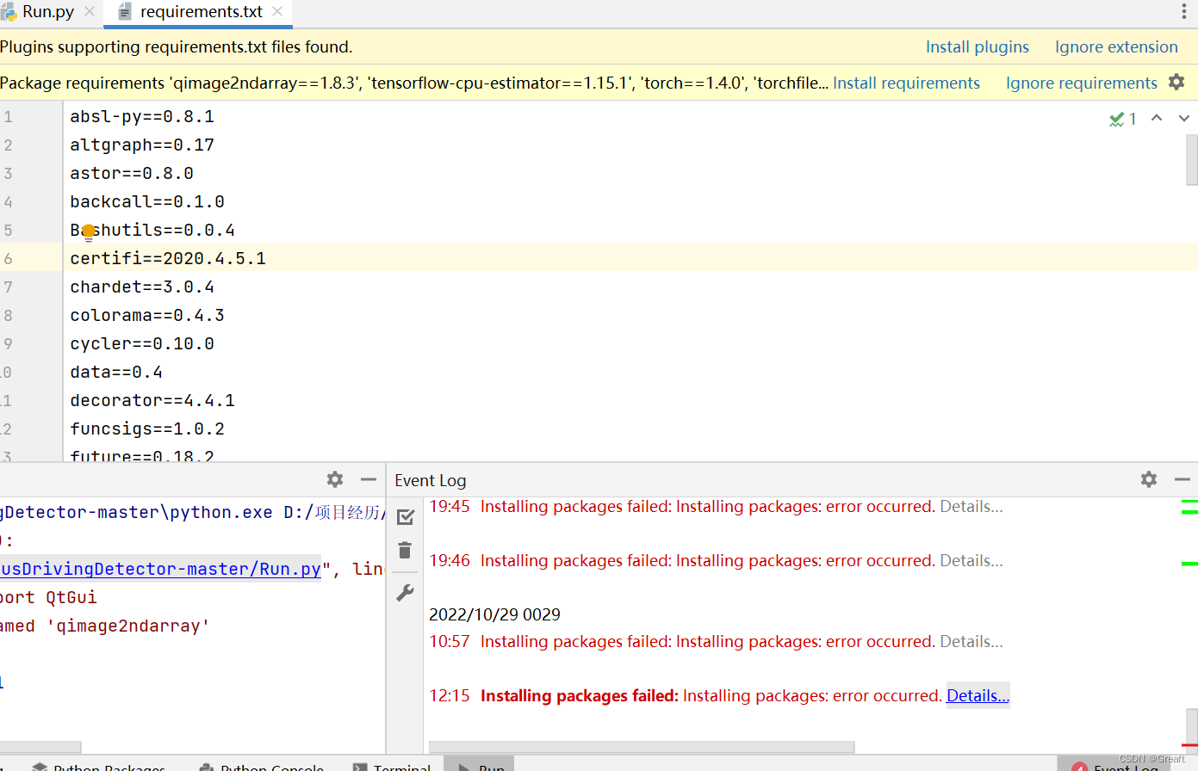Select the Run tool window tab
The height and width of the screenshot is (771, 1198).
point(481,766)
